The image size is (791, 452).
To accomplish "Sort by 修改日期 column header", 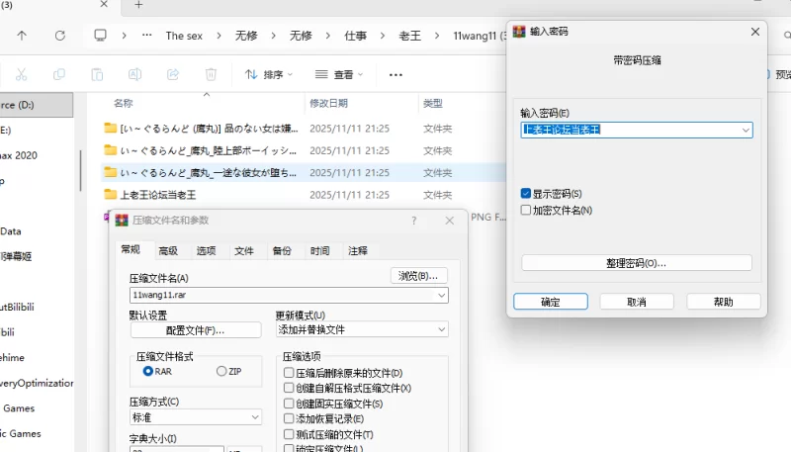I will [328, 104].
